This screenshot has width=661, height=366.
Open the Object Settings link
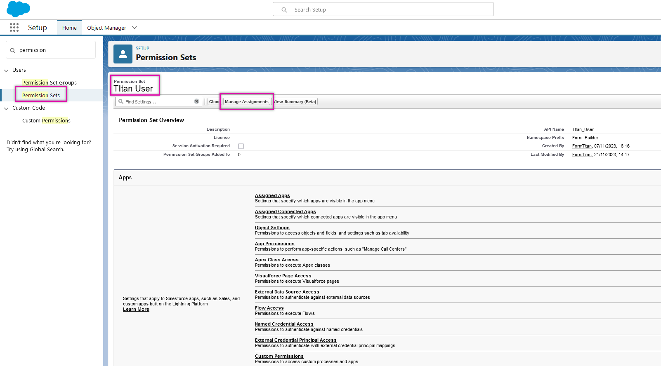pyautogui.click(x=272, y=228)
